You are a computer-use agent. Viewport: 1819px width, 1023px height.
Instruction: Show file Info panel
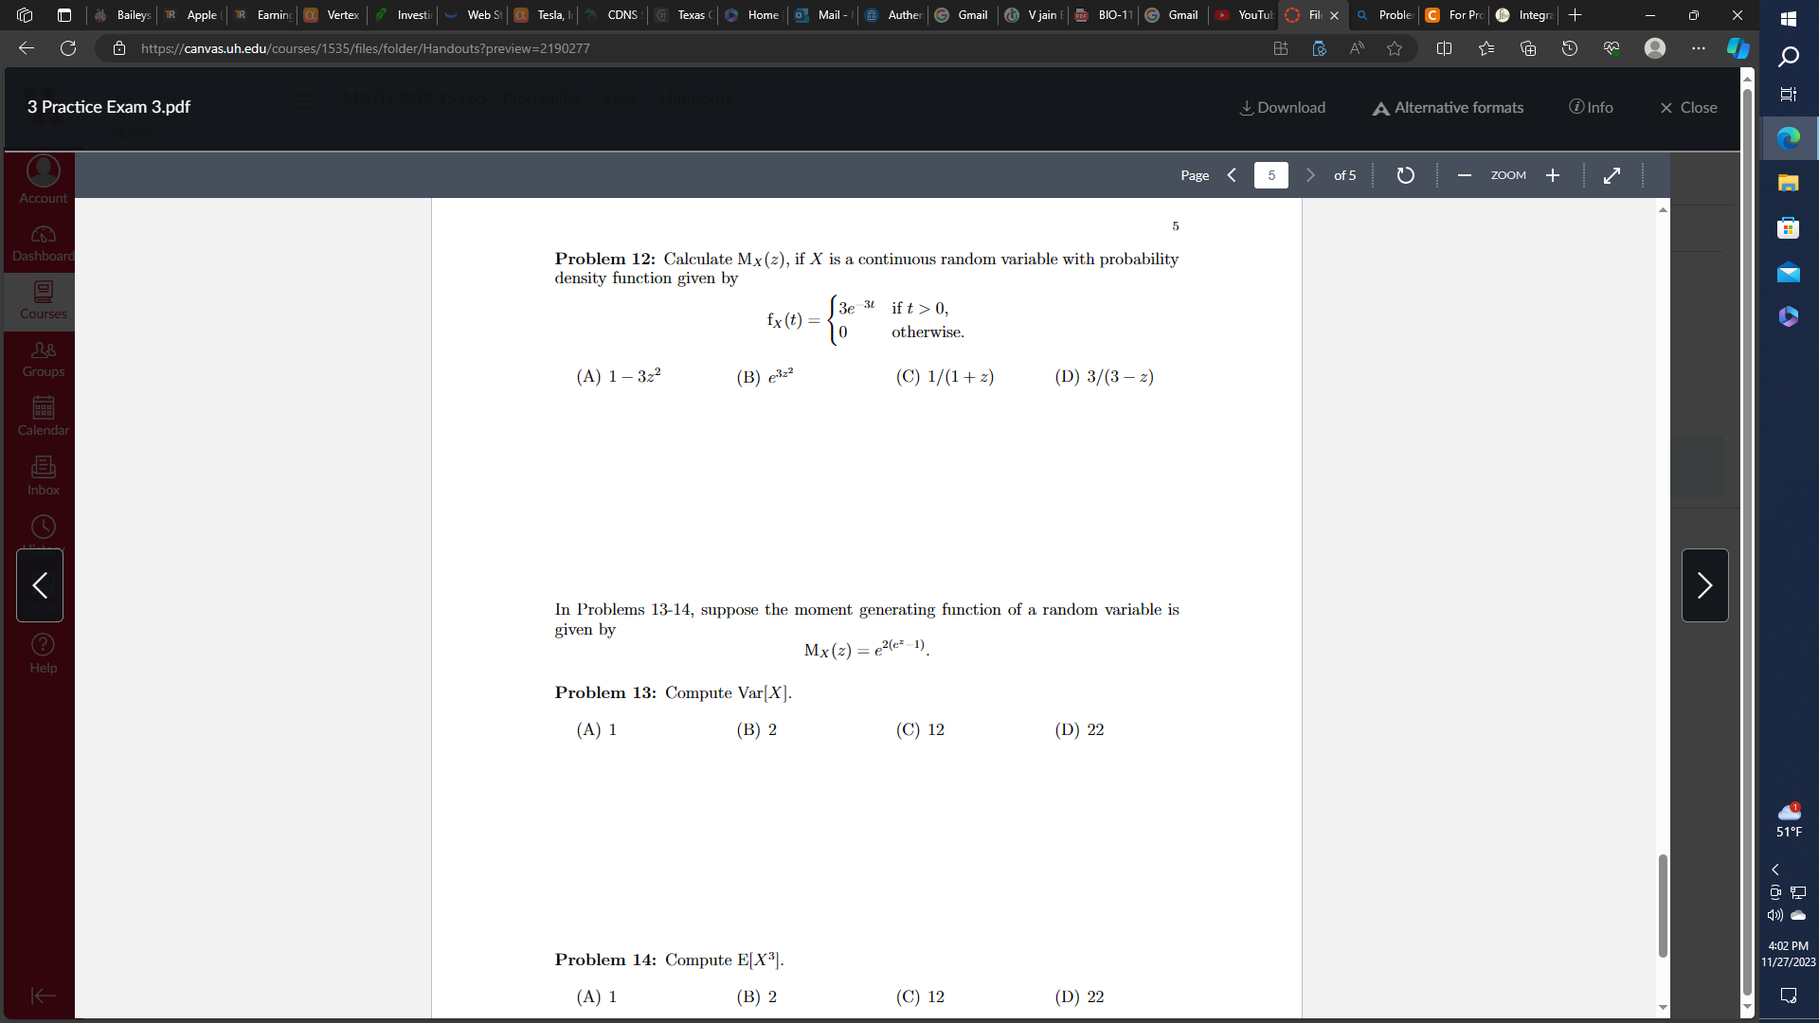click(x=1591, y=108)
